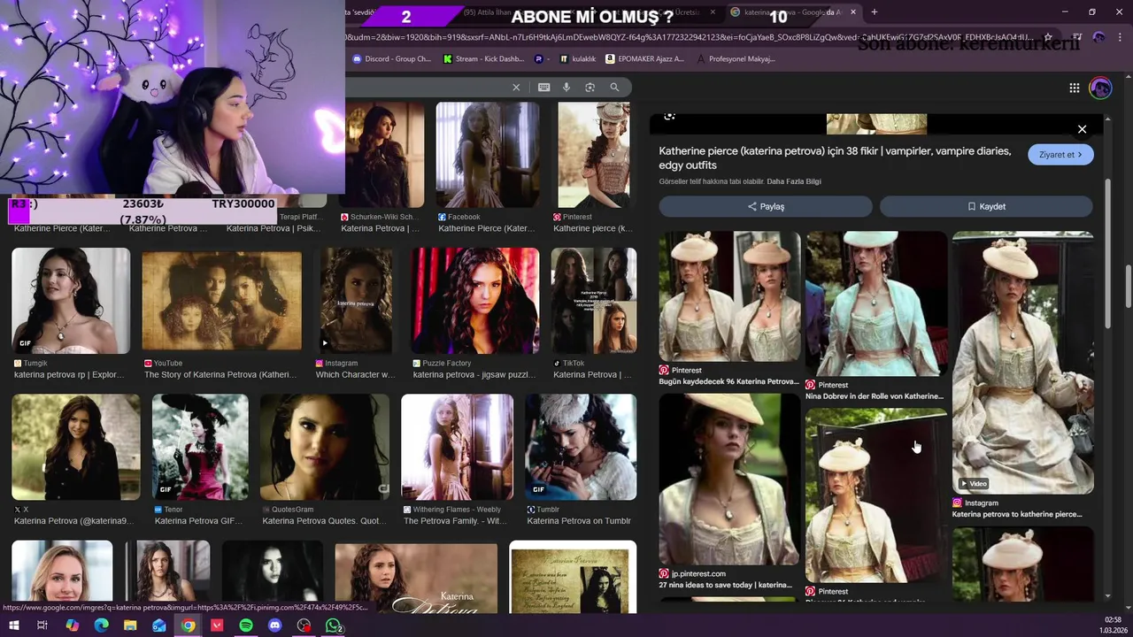Screen dimensions: 1133x637
Task: Open jp.pinterest.com 27 nina ideas image
Action: coord(729,479)
